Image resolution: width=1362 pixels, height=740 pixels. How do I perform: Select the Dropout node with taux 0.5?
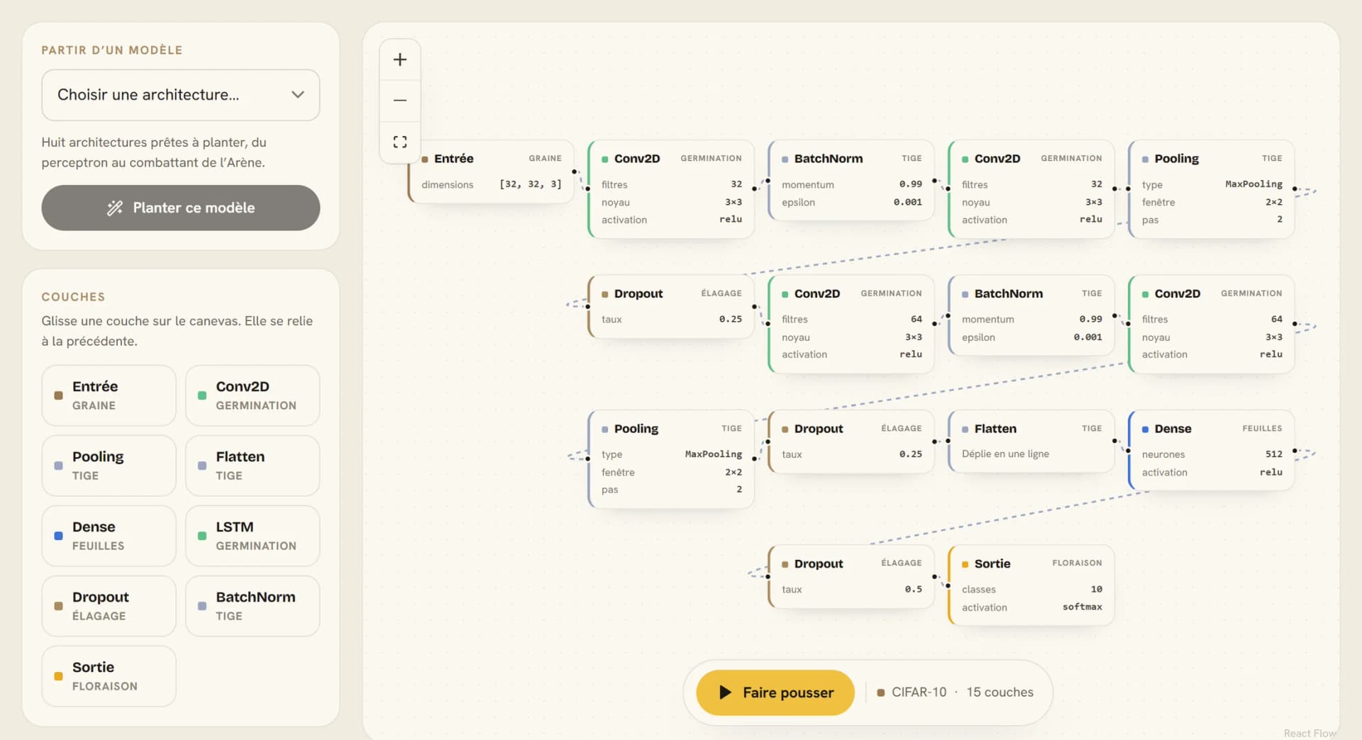click(x=851, y=576)
